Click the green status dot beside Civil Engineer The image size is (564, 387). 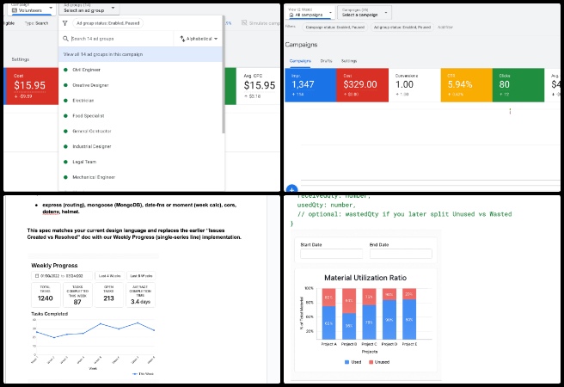point(66,70)
